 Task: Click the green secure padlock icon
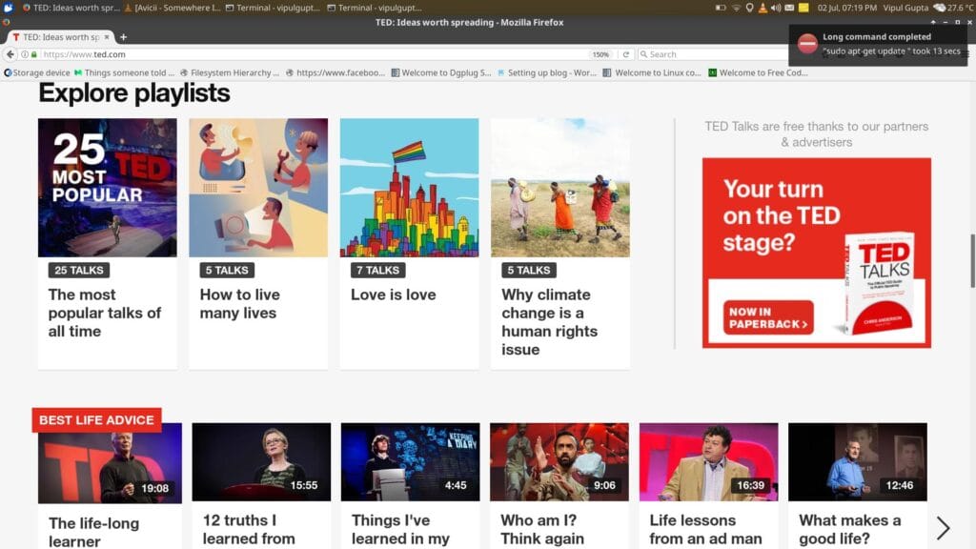[x=34, y=54]
